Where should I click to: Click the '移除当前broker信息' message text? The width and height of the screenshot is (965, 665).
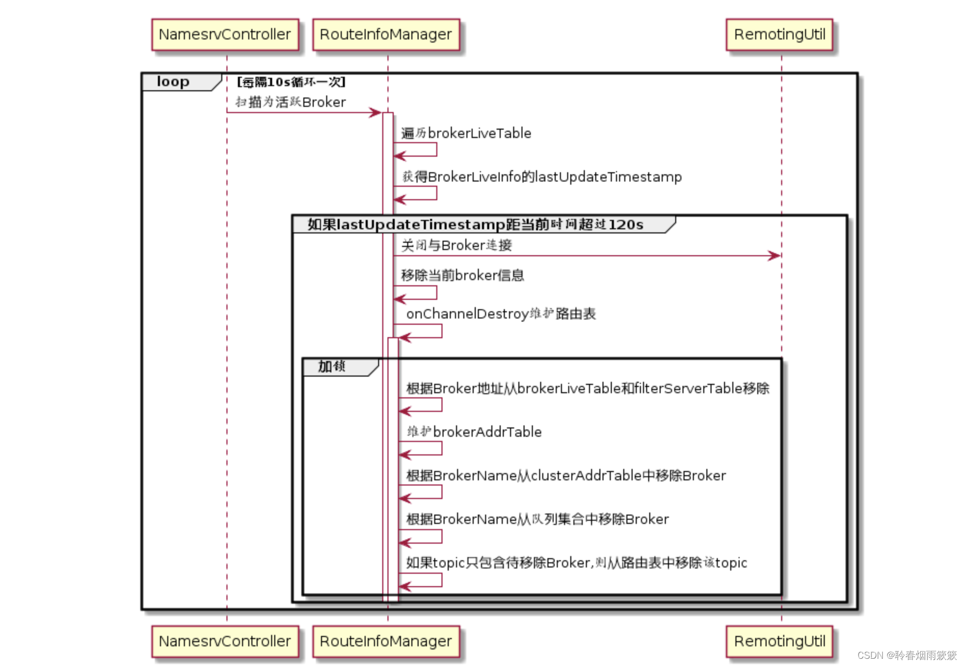coord(462,275)
